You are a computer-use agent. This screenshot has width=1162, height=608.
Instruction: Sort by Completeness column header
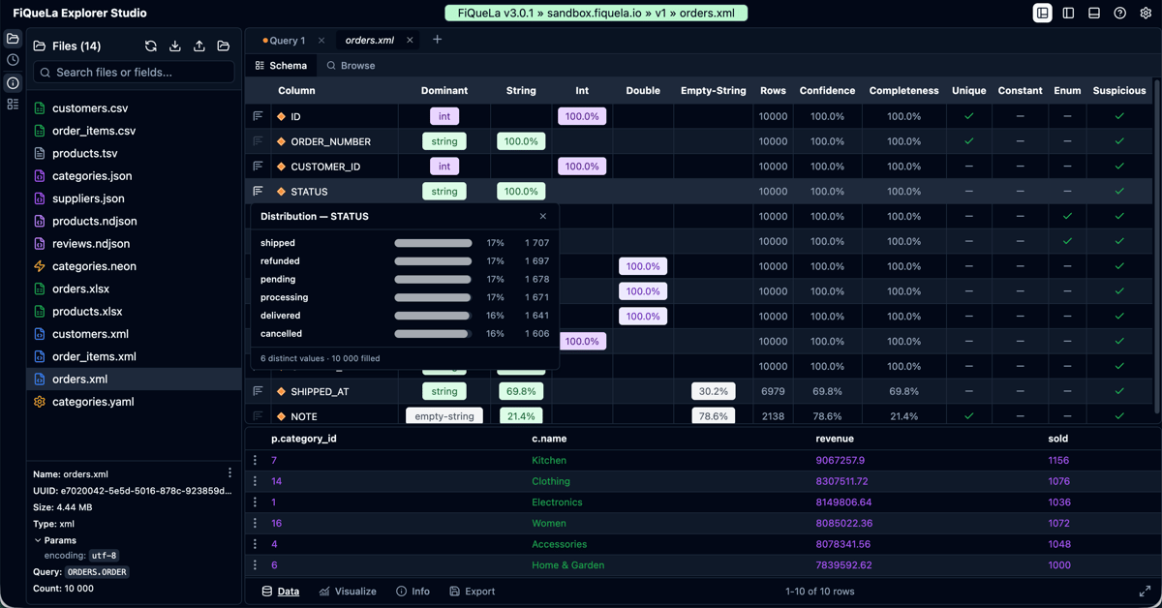tap(903, 91)
